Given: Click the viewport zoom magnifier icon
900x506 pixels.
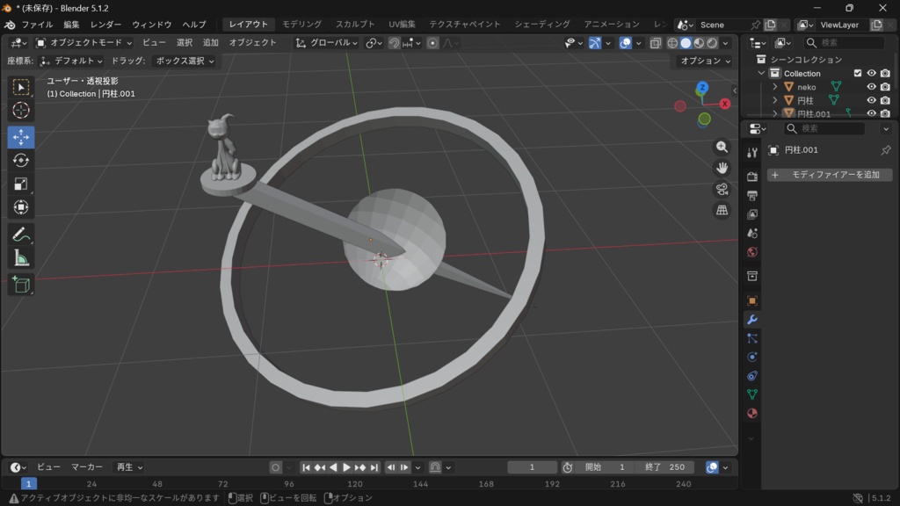Looking at the screenshot, I should (722, 147).
